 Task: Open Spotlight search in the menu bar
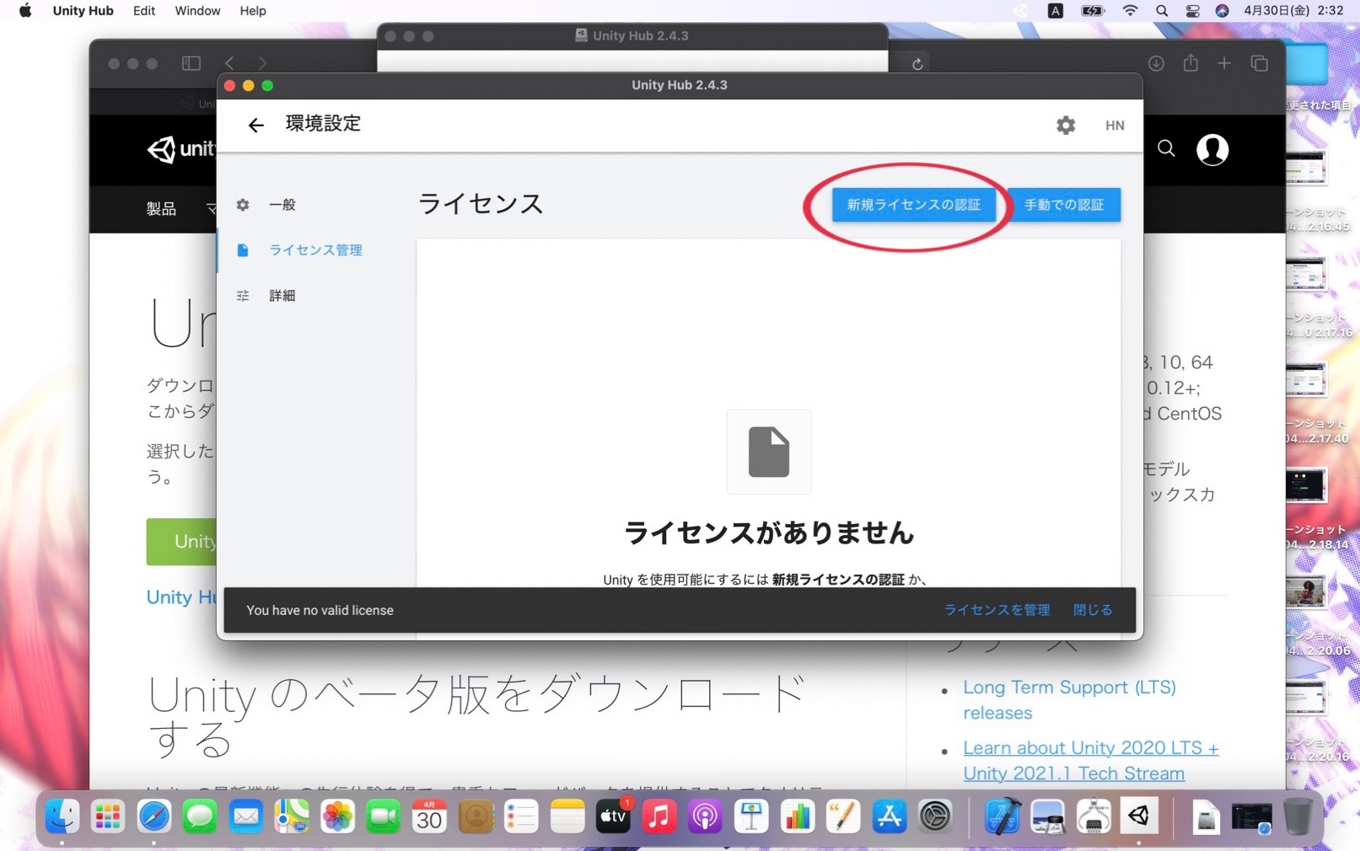(x=1162, y=11)
